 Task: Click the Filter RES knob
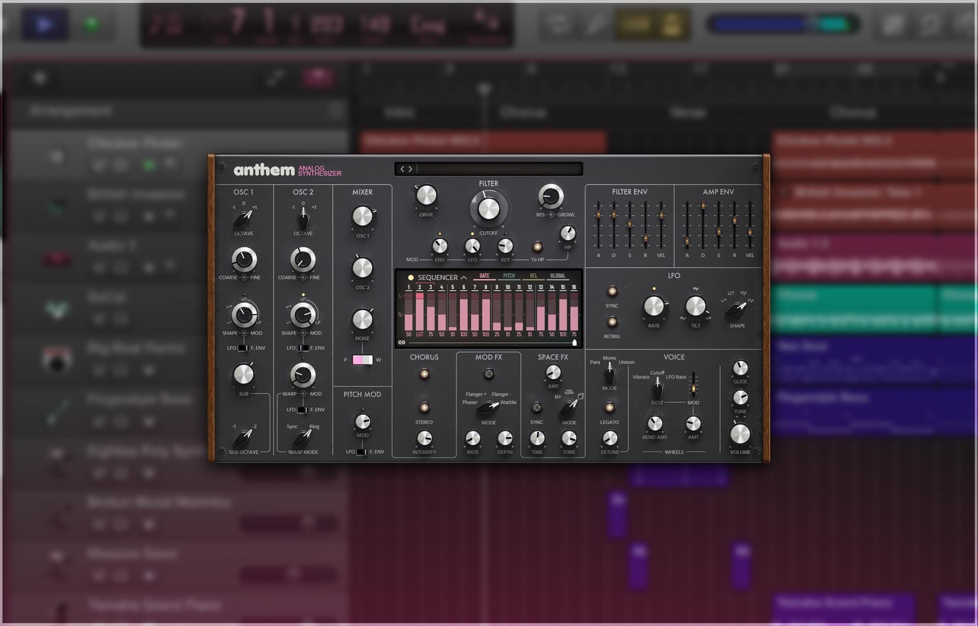pos(551,196)
